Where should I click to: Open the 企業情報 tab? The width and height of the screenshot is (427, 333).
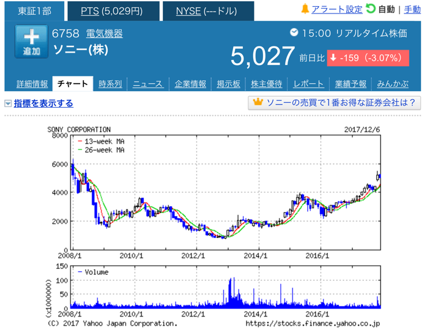pos(190,84)
